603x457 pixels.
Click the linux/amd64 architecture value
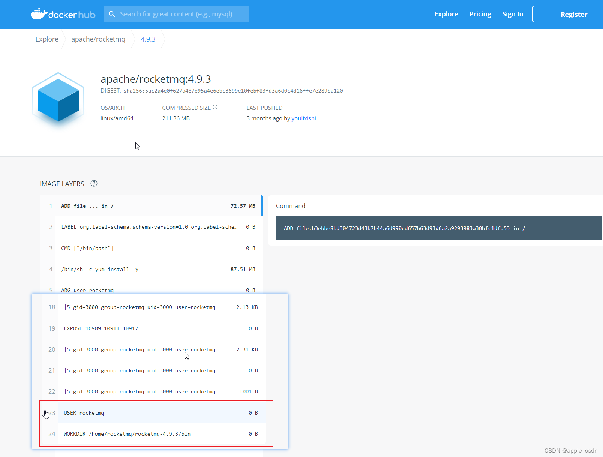117,118
